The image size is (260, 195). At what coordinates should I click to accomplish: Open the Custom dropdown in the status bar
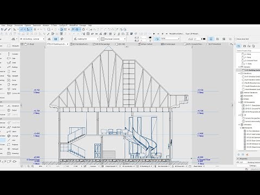click(94, 166)
